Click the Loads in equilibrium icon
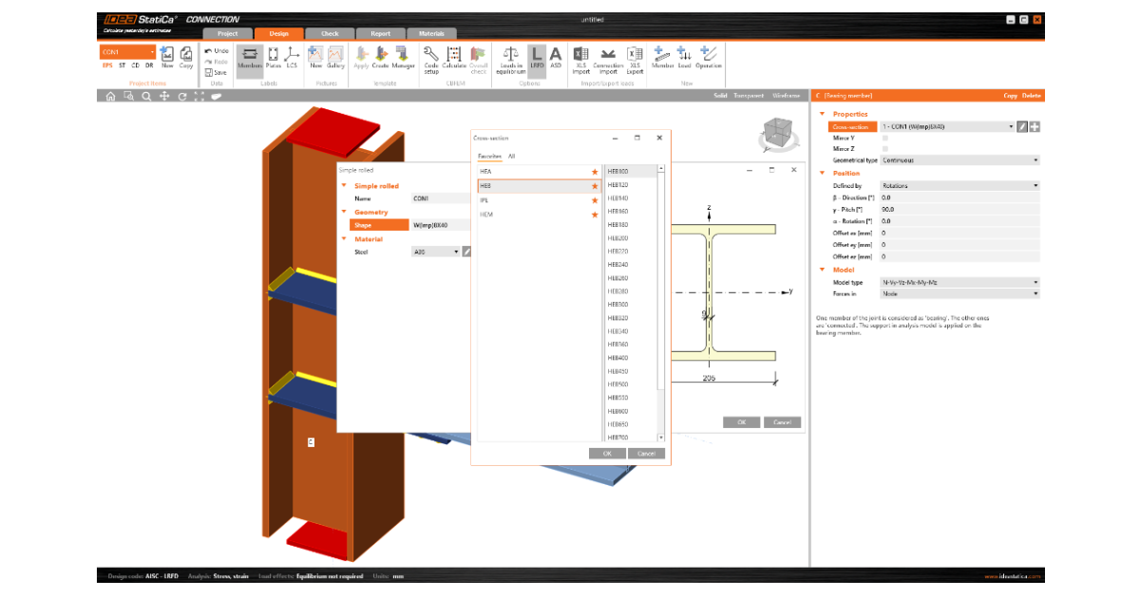Screen dimensions: 1140x598 510,59
